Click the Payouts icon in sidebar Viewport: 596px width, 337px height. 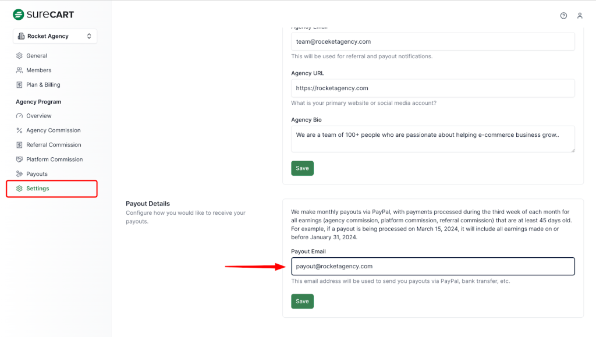pos(19,174)
